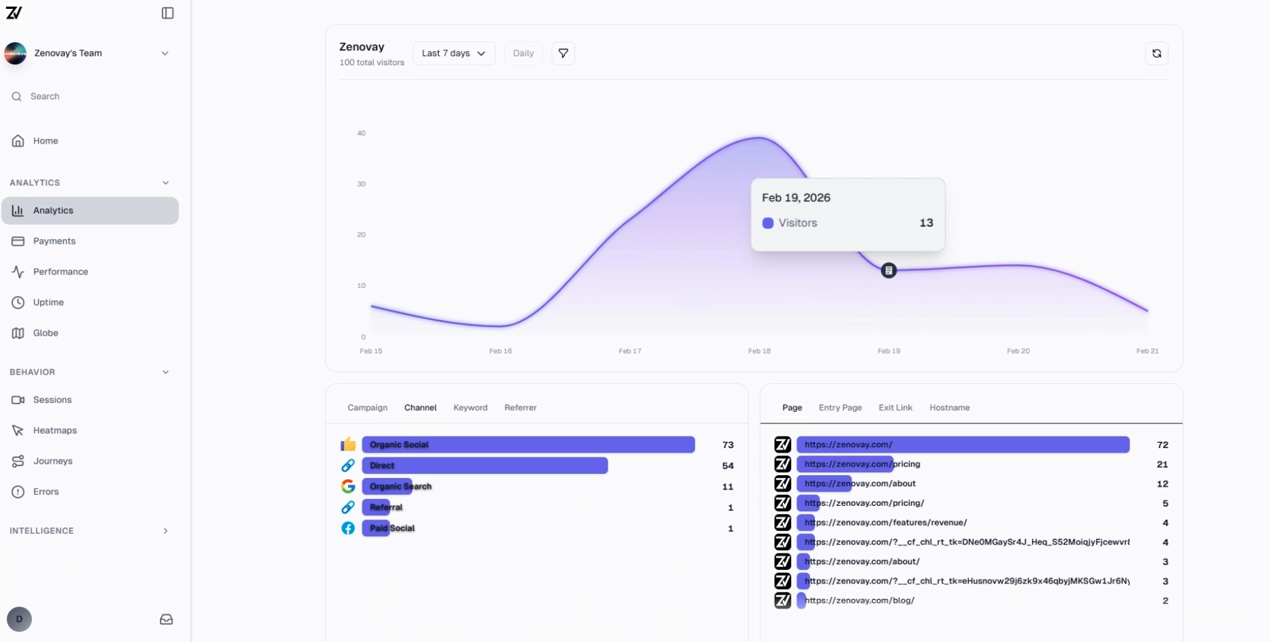Click the inbox icon at bottom of sidebar
The height and width of the screenshot is (642, 1270).
tap(166, 619)
